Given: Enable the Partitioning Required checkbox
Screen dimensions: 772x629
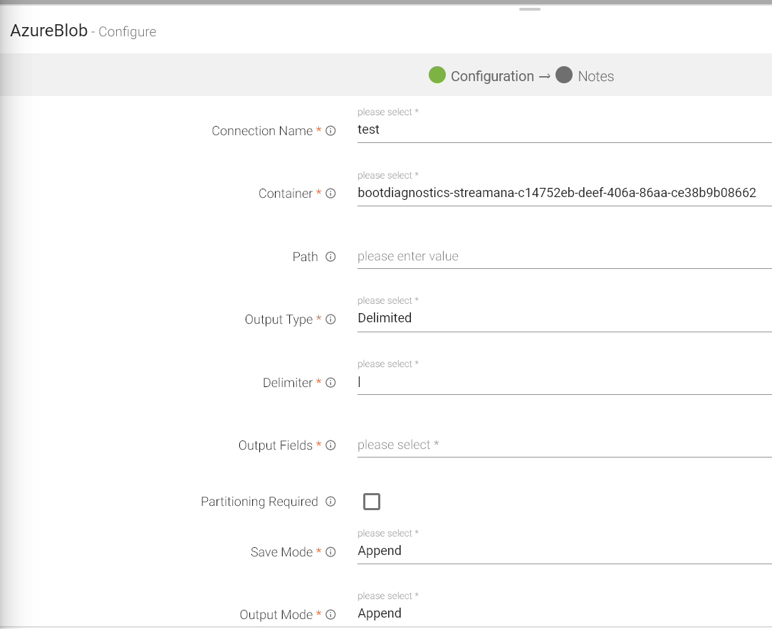Looking at the screenshot, I should (x=372, y=502).
